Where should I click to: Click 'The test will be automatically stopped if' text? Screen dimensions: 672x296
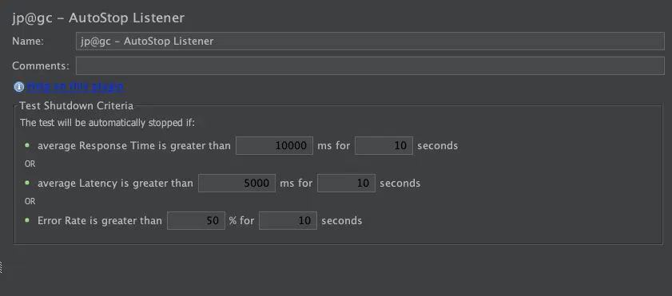pyautogui.click(x=108, y=123)
